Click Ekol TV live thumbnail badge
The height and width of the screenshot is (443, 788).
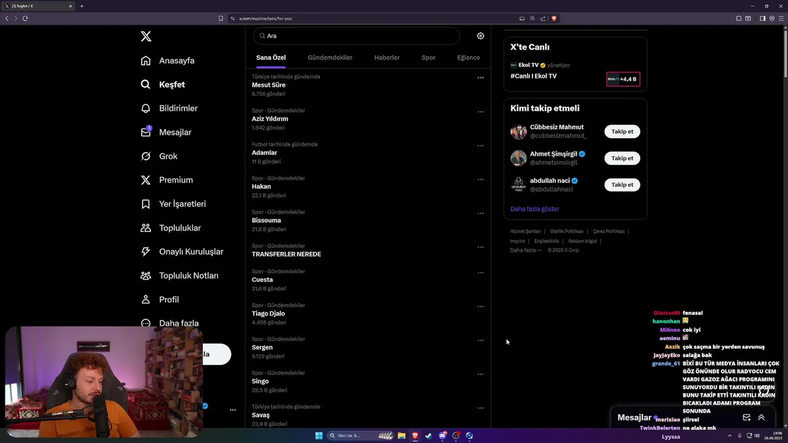coord(623,79)
